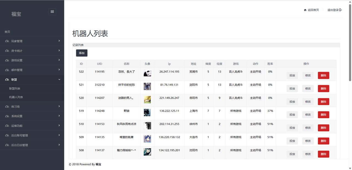Expand the 邮件管理 menu chevron
352x170 pixels.
click(x=59, y=70)
